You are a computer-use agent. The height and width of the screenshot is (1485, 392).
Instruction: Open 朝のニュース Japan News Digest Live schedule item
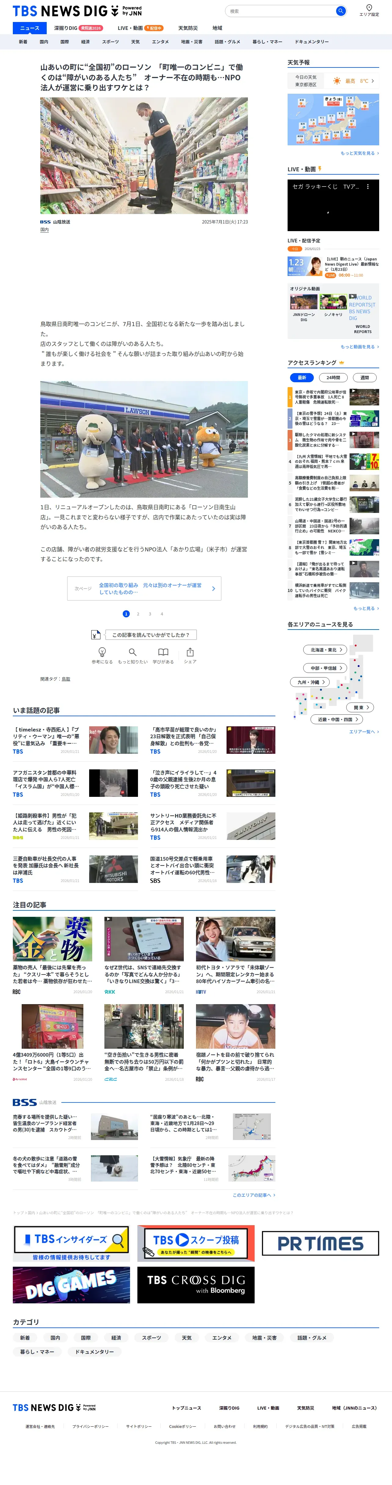pos(333,267)
